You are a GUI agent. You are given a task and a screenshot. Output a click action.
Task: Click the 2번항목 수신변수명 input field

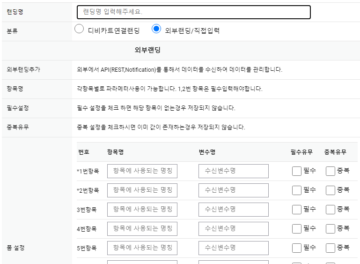(x=234, y=190)
